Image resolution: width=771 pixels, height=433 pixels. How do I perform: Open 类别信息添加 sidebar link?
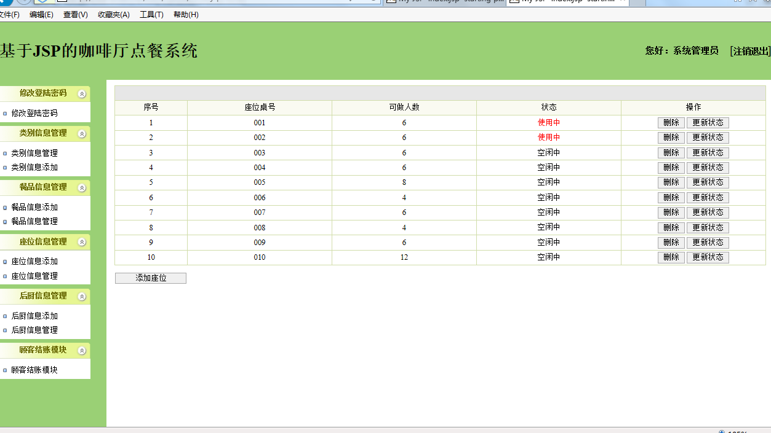tap(34, 168)
